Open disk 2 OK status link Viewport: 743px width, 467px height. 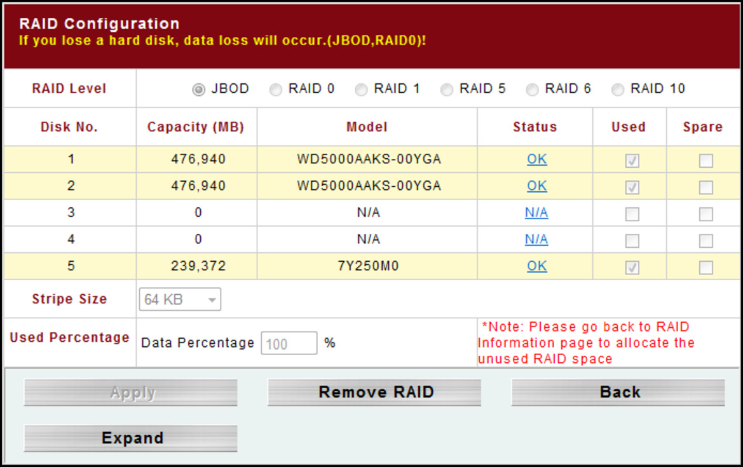click(536, 186)
